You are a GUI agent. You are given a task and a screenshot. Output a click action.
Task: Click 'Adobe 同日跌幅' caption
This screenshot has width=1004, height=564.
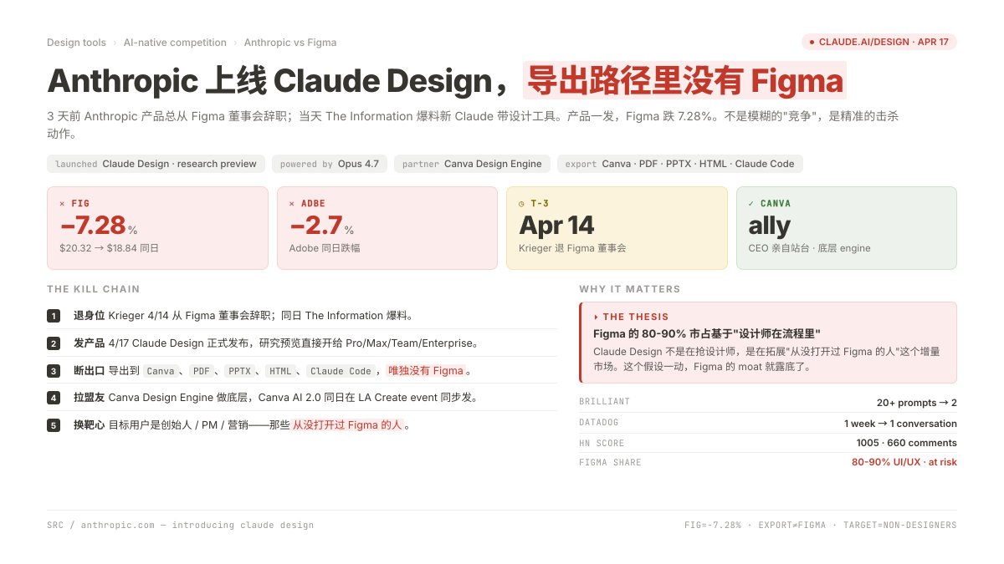325,248
